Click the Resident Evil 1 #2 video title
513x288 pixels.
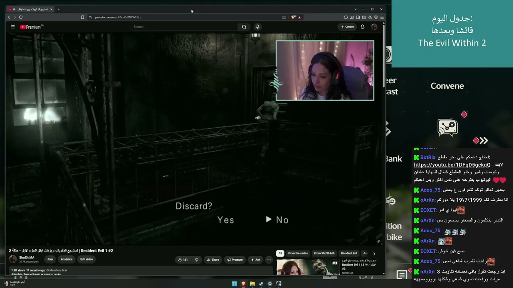(x=61, y=251)
